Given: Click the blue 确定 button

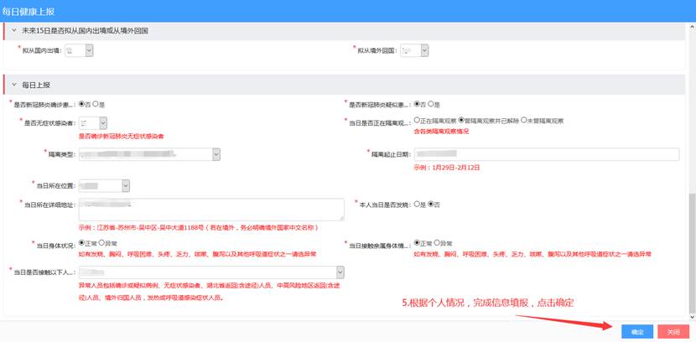Looking at the screenshot, I should 637,332.
